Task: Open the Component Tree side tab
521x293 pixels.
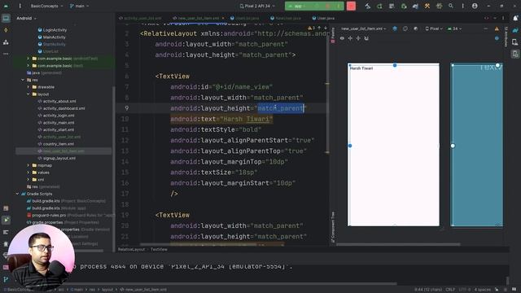Action: 333,227
